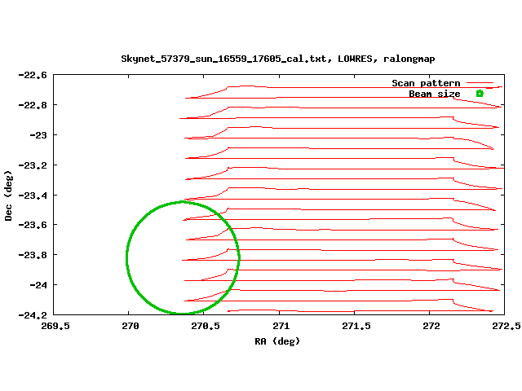Viewport: 522px width, 391px height.
Task: Click the x-axis tick label 269.5
Action: coord(55,326)
